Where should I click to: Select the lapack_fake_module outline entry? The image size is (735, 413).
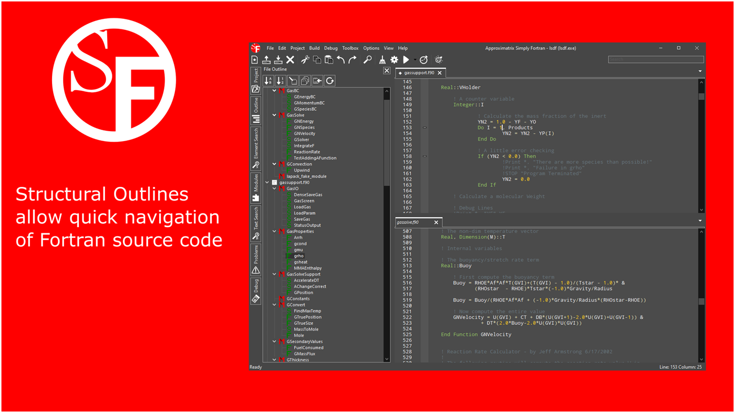(x=306, y=176)
